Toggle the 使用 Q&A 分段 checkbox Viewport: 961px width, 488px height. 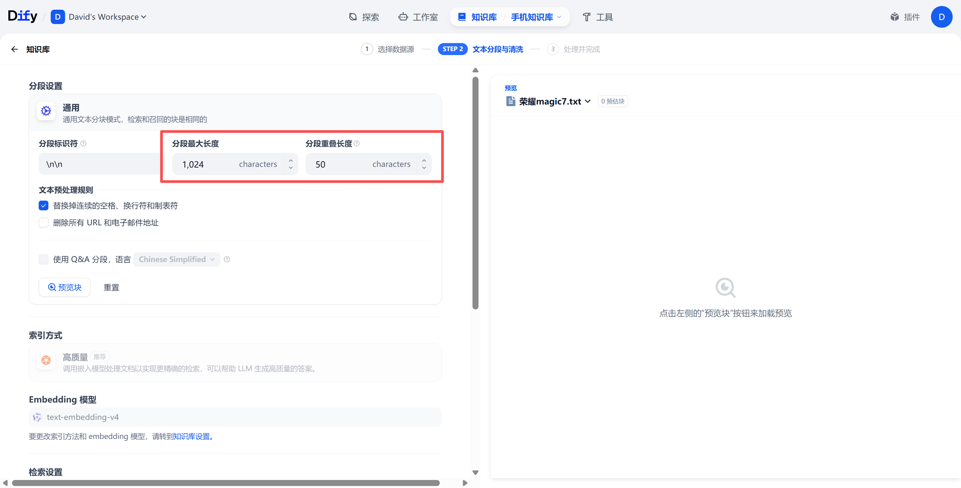tap(44, 259)
